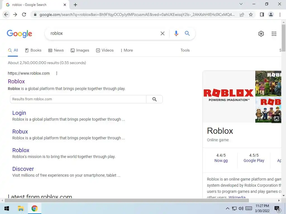Click the About 2,760,000,000 results text
Image resolution: width=286 pixels, height=214 pixels.
(x=47, y=63)
